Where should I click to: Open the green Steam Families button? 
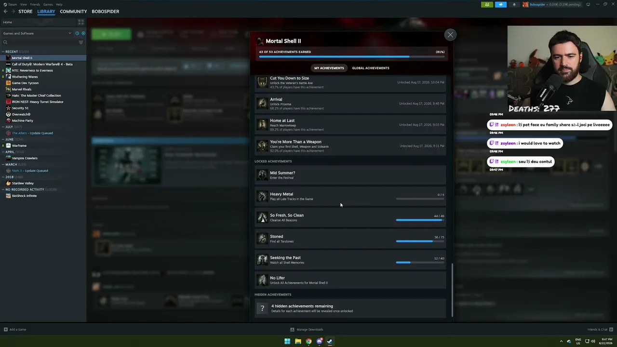[487, 4]
